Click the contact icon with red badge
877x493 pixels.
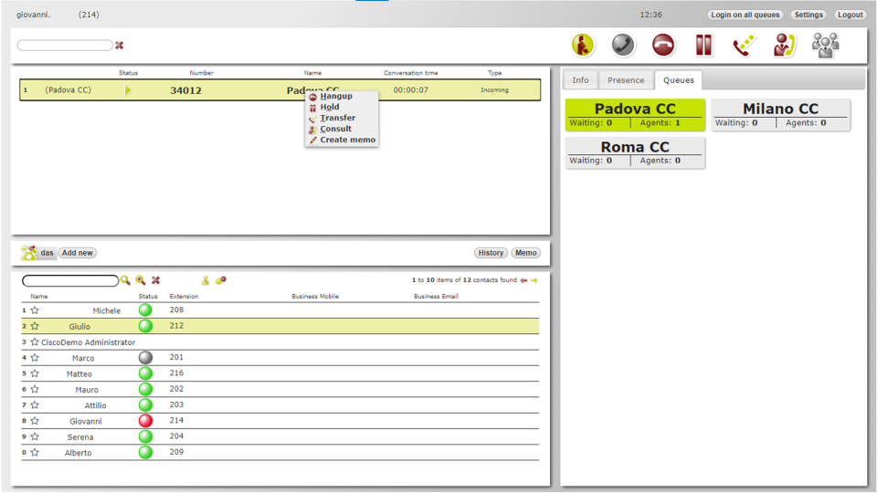point(221,280)
